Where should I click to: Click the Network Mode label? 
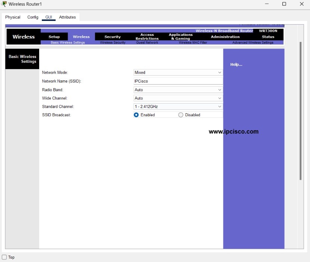tap(55, 73)
